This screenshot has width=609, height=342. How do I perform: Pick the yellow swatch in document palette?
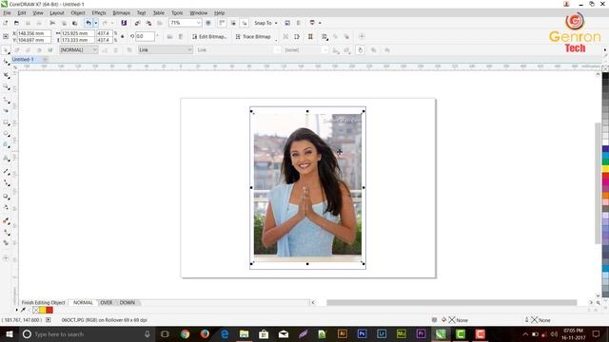coord(42,310)
